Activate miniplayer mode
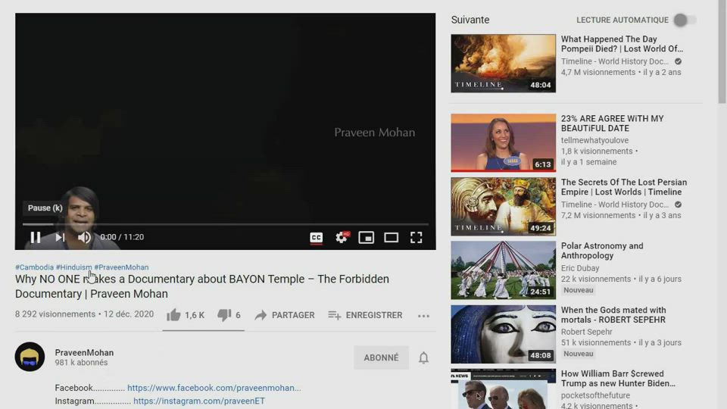This screenshot has height=409, width=727. pos(367,237)
